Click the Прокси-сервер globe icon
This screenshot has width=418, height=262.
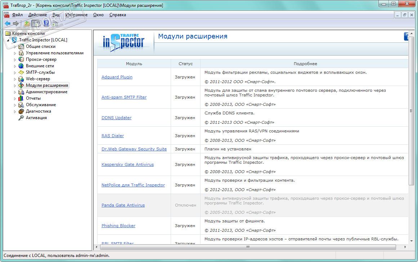21,59
